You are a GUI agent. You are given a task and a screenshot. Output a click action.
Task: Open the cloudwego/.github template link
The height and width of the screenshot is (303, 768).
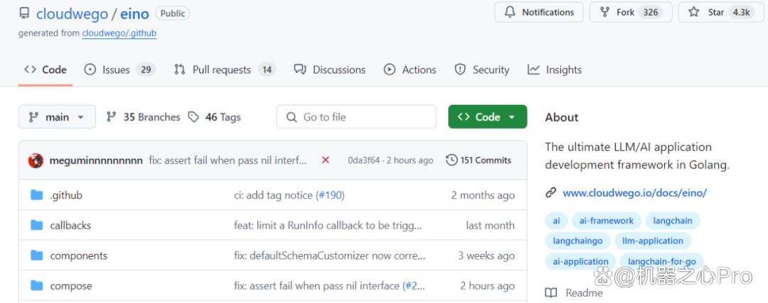119,33
